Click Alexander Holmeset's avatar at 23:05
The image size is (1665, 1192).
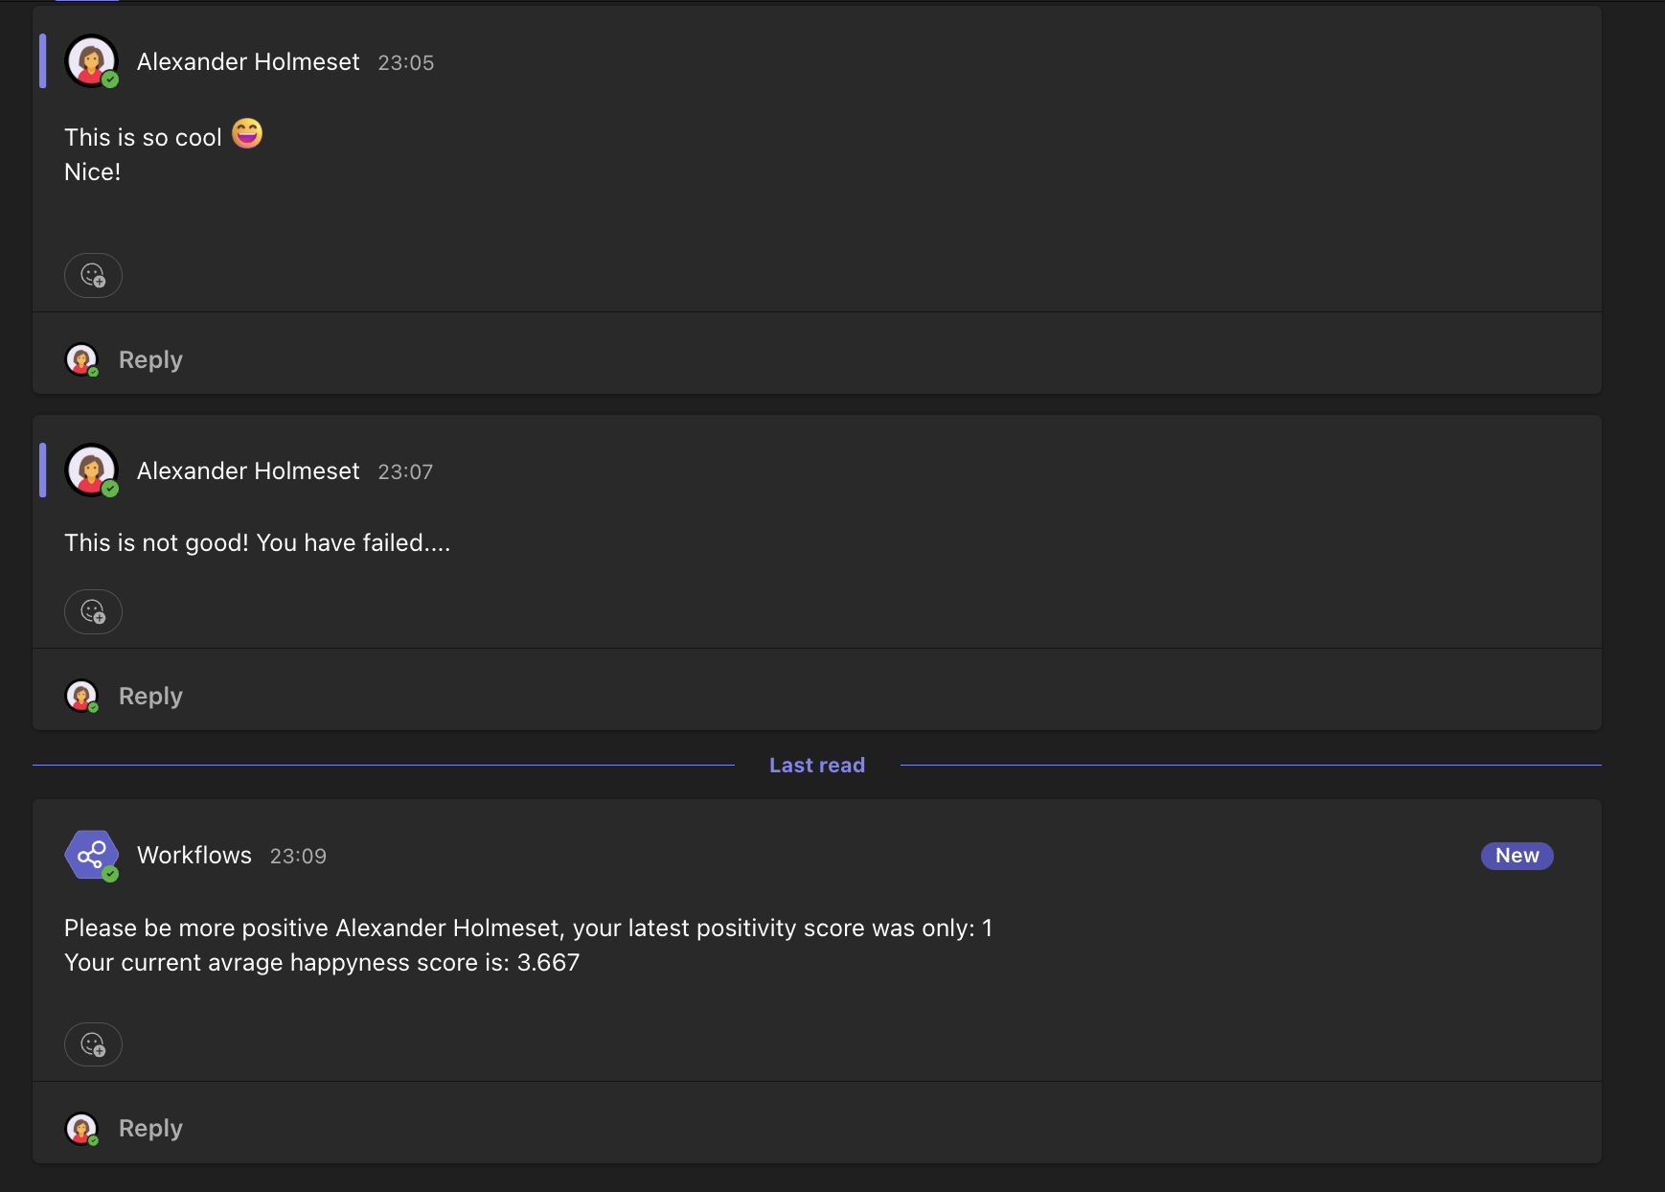pyautogui.click(x=91, y=61)
